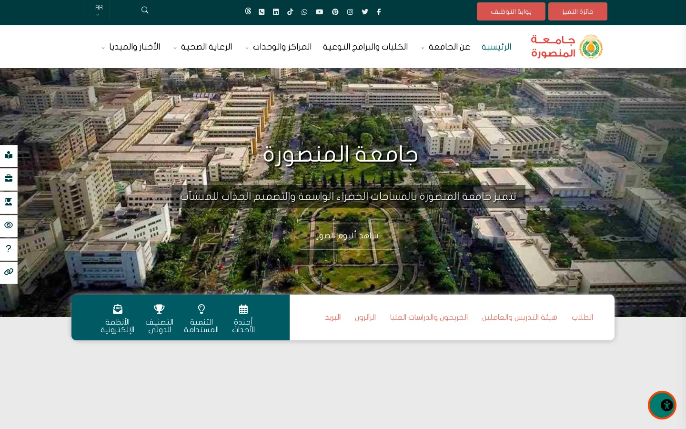Click the question mark icon in left sidebar
Viewport: 686px width, 429px height.
click(9, 249)
